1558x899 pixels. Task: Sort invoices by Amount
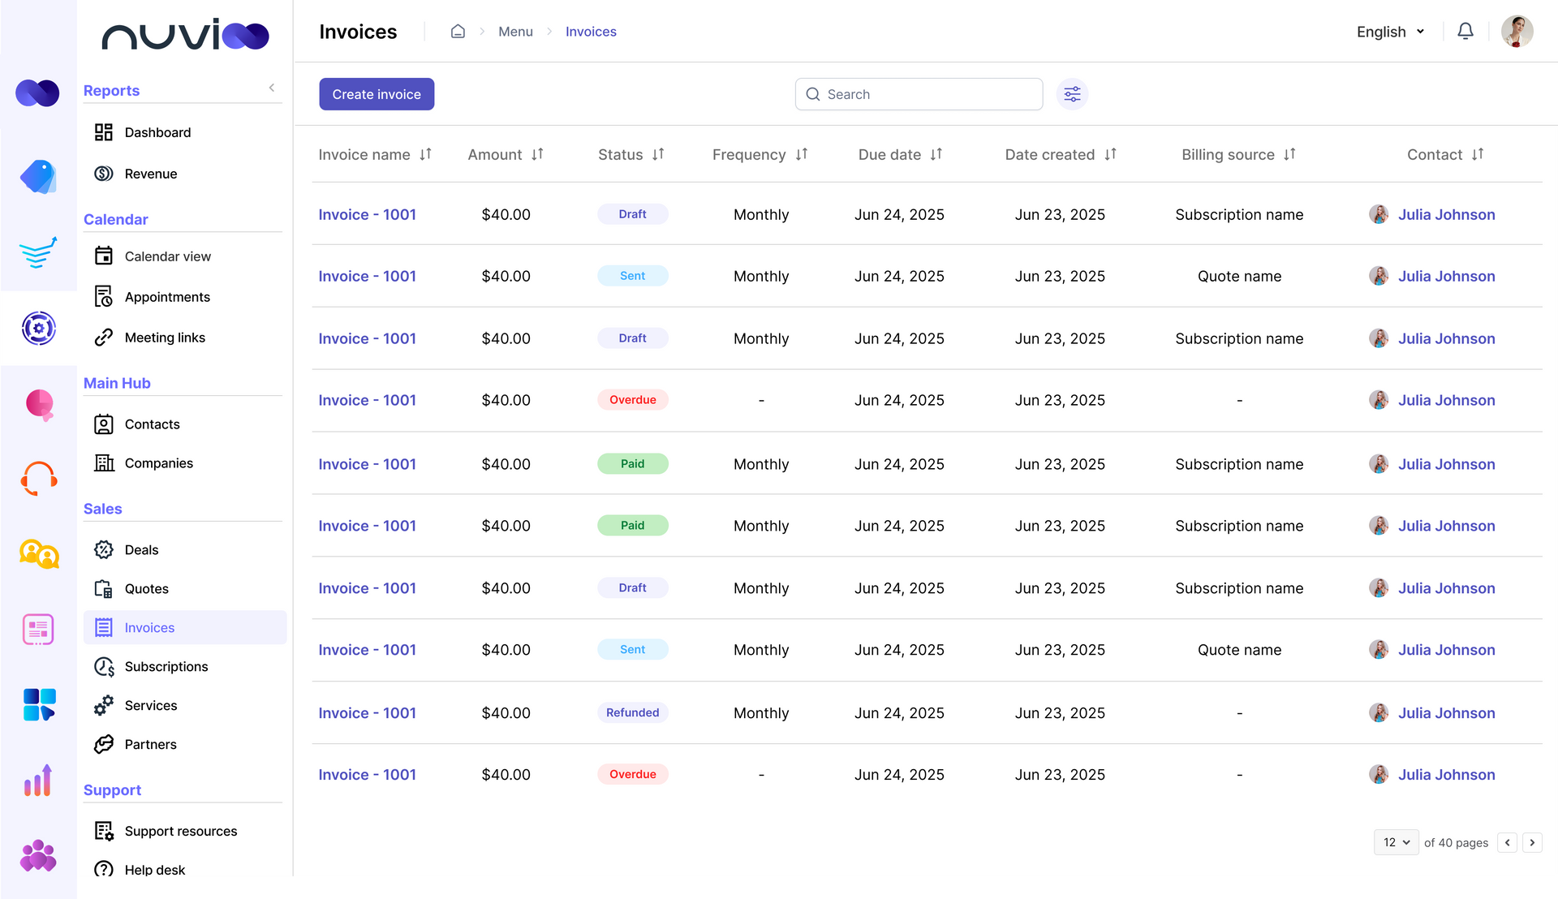tap(537, 154)
